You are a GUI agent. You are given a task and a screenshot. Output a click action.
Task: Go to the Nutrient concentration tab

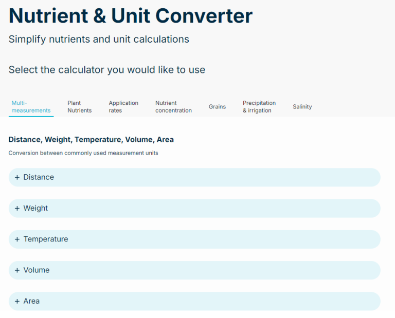click(173, 106)
